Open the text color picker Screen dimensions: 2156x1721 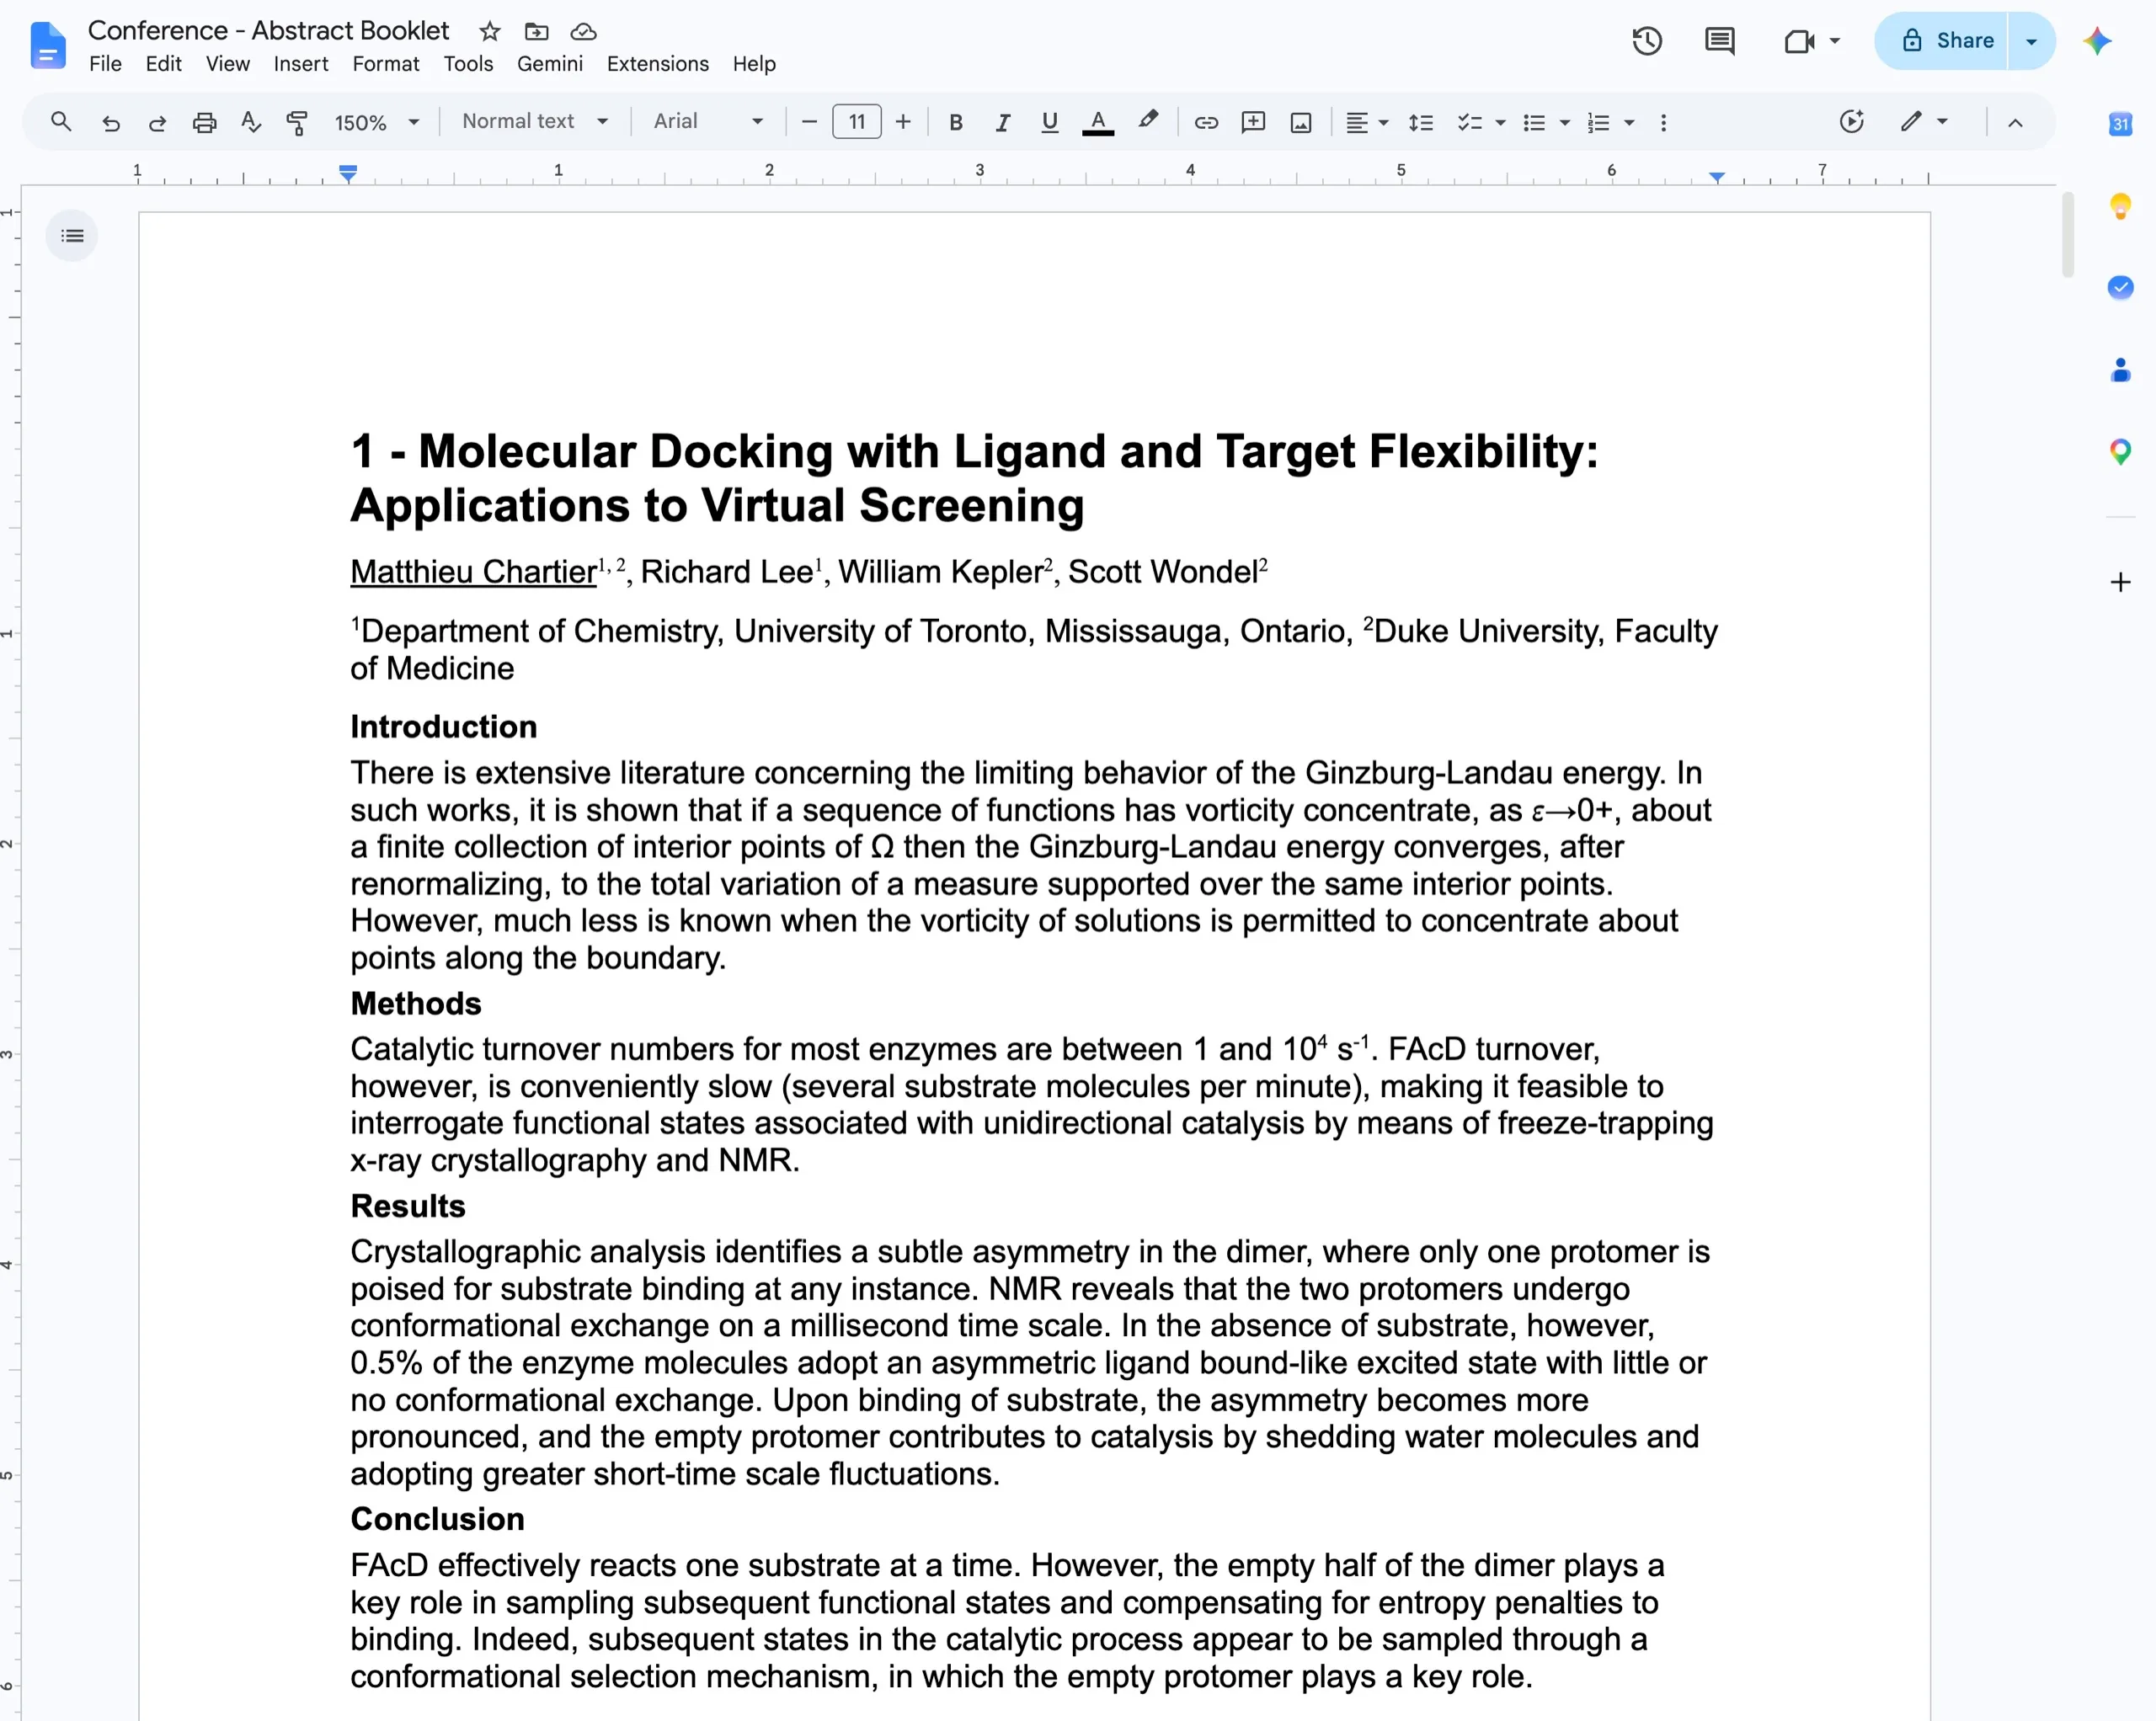(x=1098, y=122)
